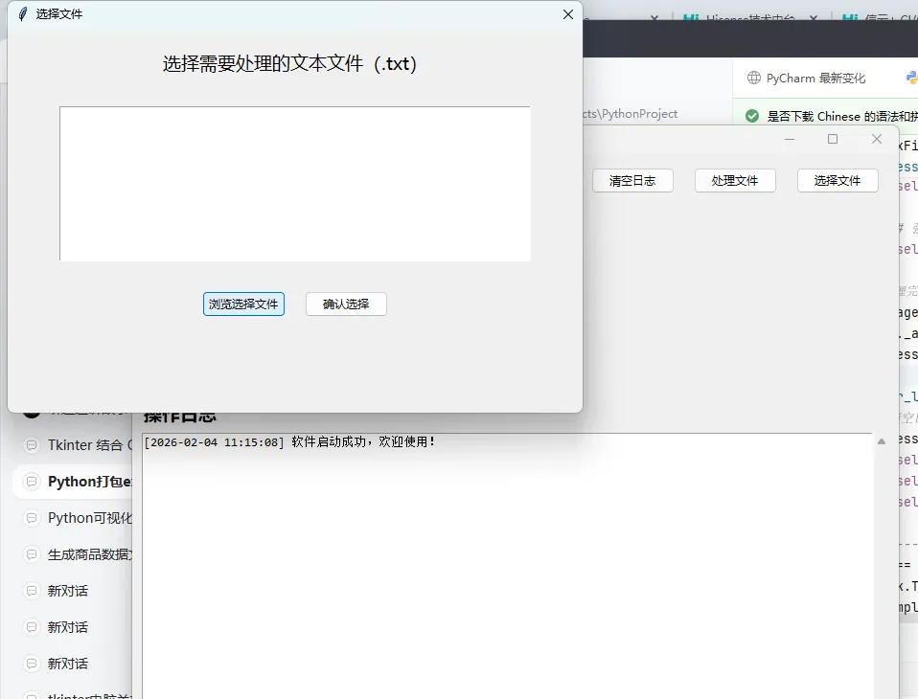Click chat bubble icon beside 生成商品数据
Image resolution: width=918 pixels, height=699 pixels.
32,554
